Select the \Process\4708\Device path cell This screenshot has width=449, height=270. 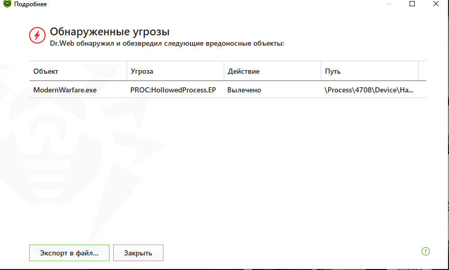[x=369, y=90]
